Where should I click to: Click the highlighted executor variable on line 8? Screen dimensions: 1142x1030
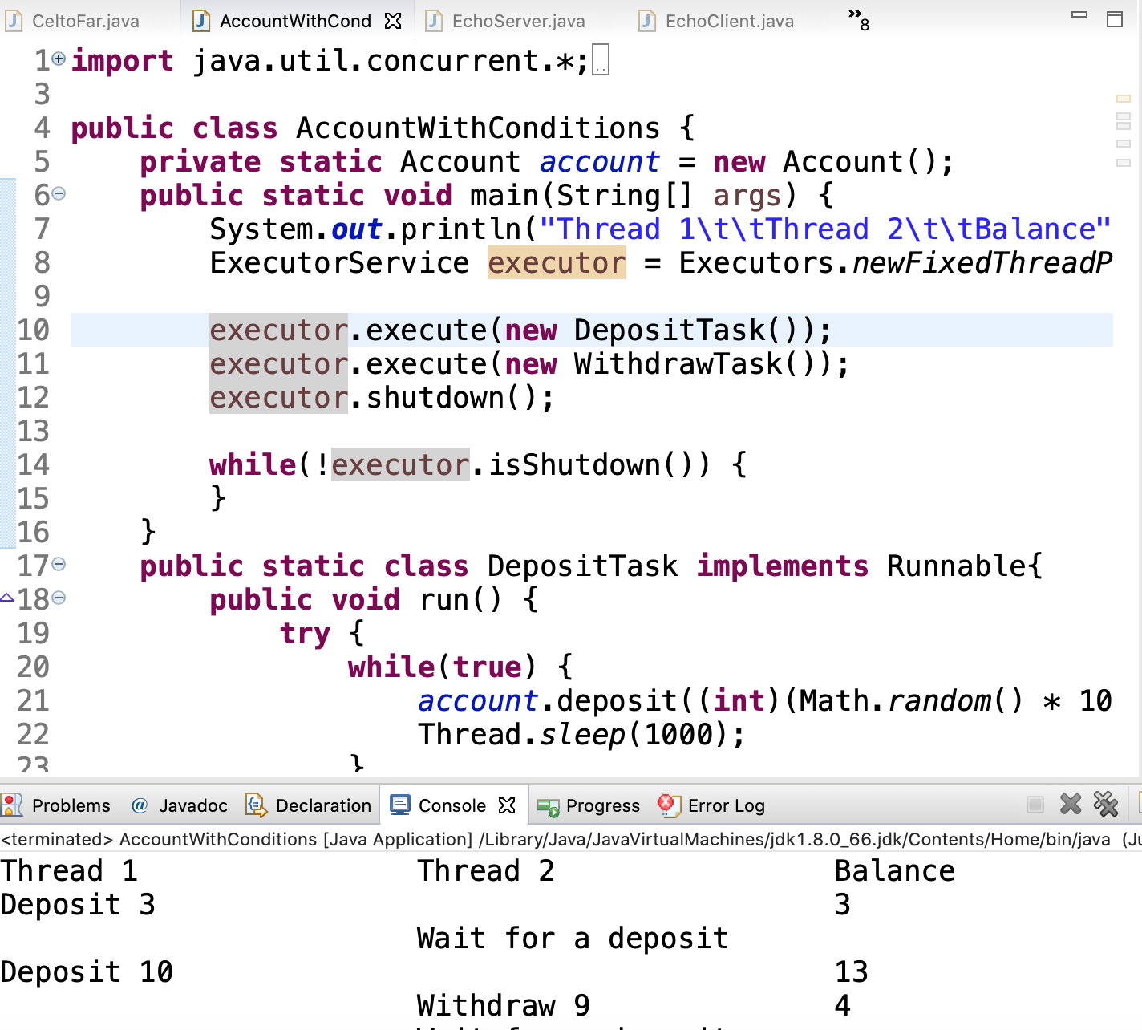click(557, 263)
